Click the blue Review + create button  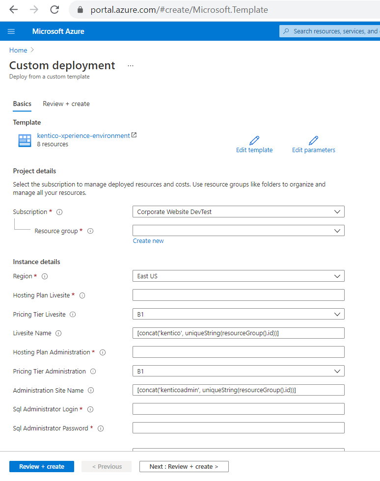(42, 467)
